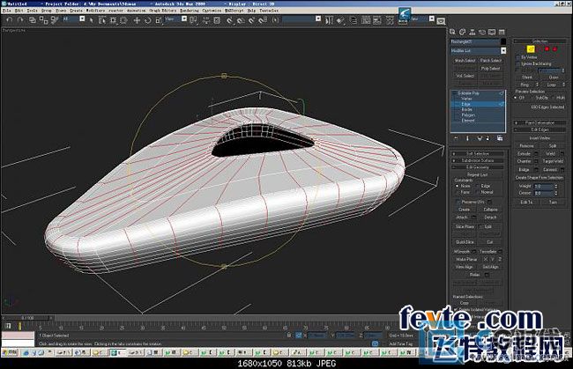
Task: Expand the Paint Deformation rollout
Action: click(540, 123)
